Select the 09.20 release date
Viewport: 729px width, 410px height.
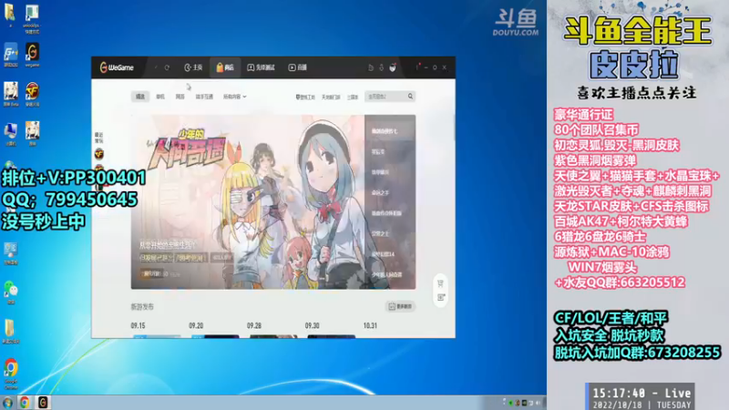point(196,325)
